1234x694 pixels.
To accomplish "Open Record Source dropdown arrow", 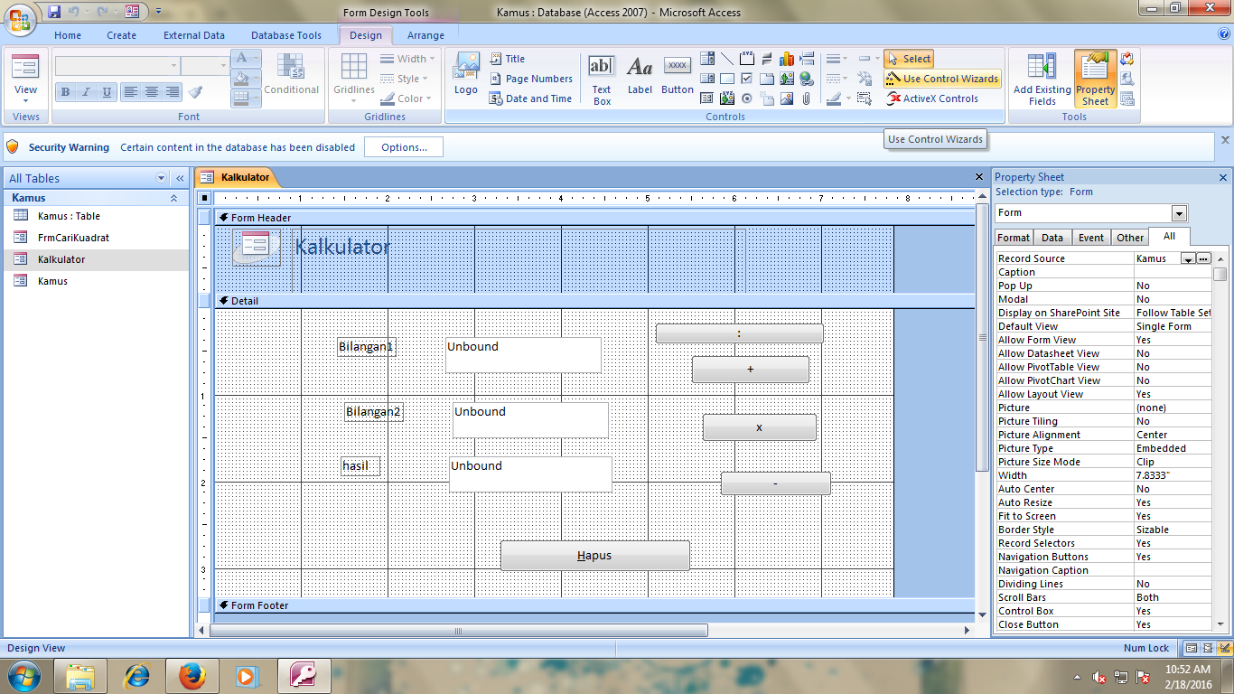I will tap(1188, 258).
